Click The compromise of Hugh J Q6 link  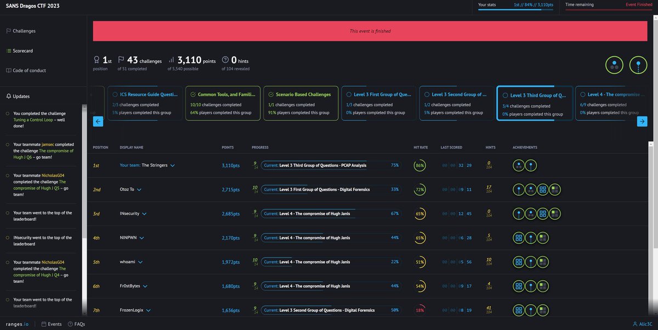click(x=43, y=153)
